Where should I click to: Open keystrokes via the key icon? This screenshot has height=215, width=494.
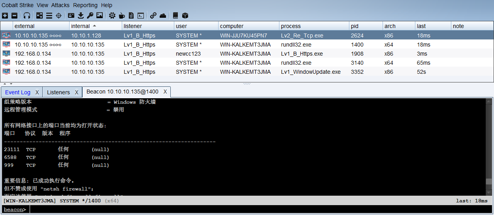tap(90, 16)
